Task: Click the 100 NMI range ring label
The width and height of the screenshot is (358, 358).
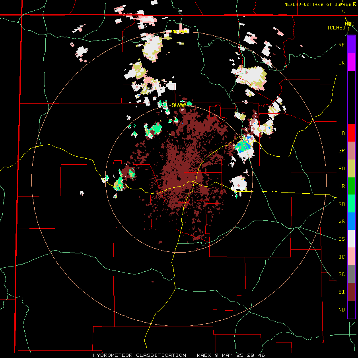Action: 179,31
